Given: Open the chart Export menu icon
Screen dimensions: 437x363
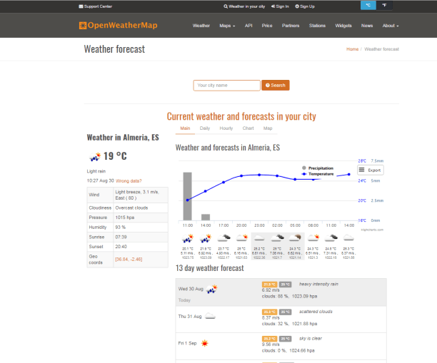Looking at the screenshot, I should tap(371, 170).
